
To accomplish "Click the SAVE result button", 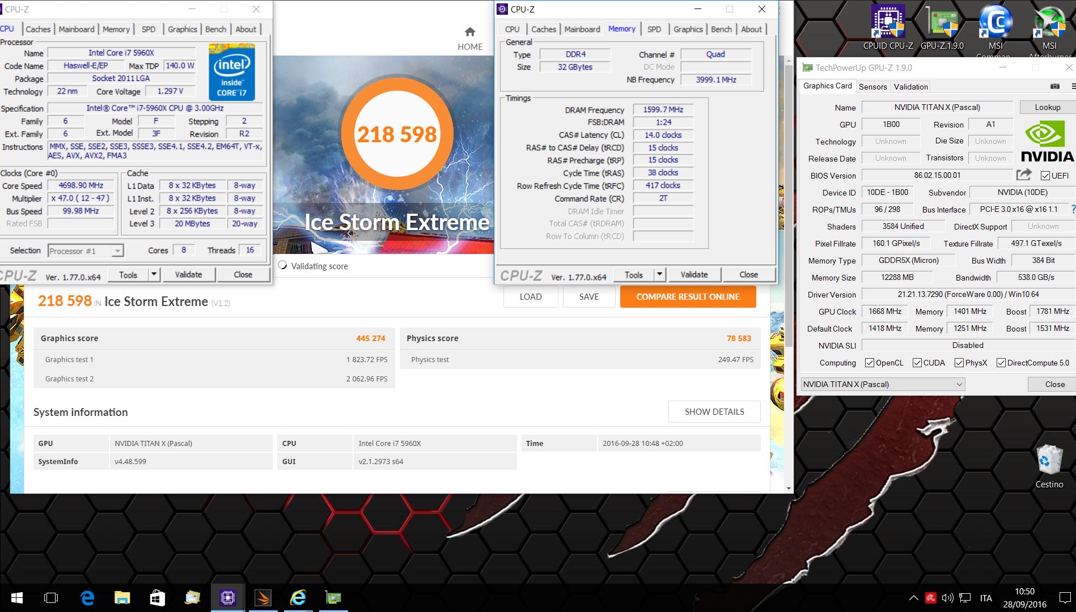I will (589, 296).
